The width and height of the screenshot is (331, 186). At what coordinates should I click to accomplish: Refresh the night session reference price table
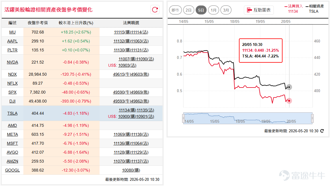click(155, 10)
